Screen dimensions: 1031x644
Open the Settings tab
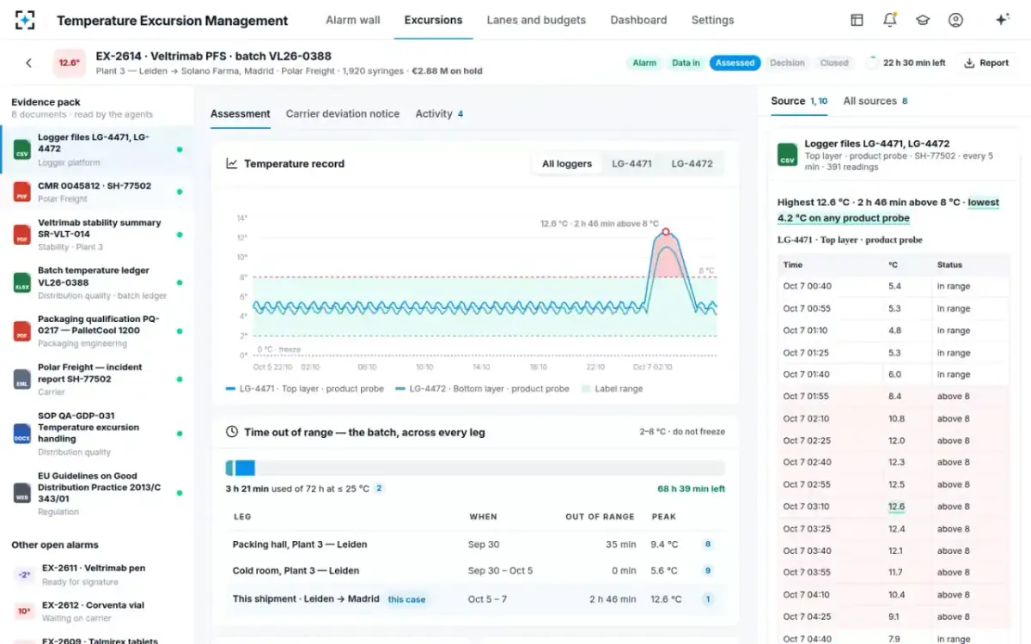(x=713, y=20)
